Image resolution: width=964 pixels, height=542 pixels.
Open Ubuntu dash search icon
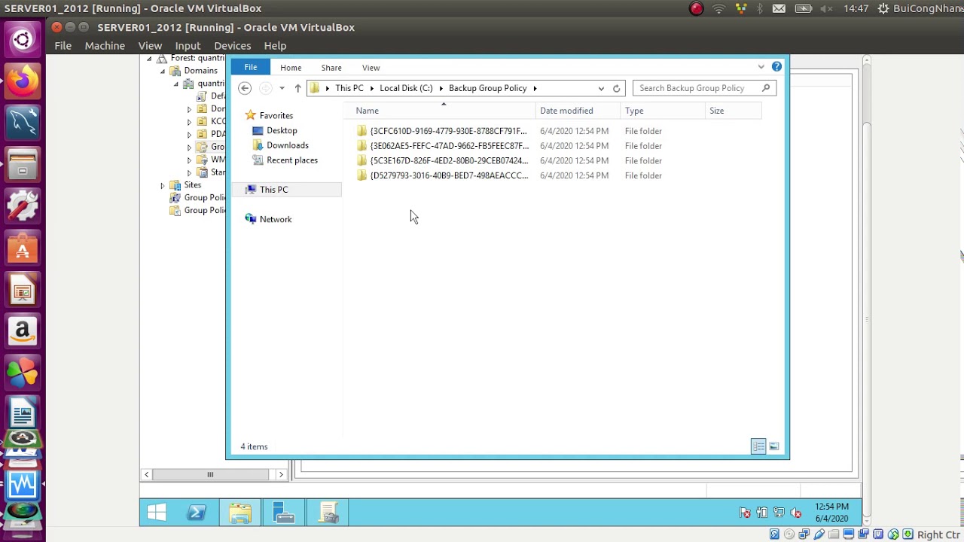[x=23, y=39]
